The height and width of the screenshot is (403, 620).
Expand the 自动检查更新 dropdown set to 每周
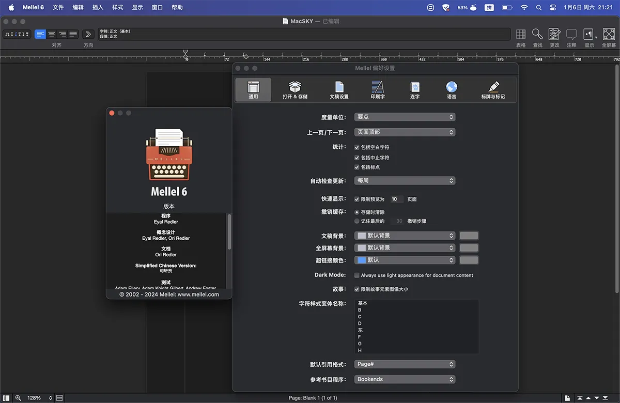[405, 181]
